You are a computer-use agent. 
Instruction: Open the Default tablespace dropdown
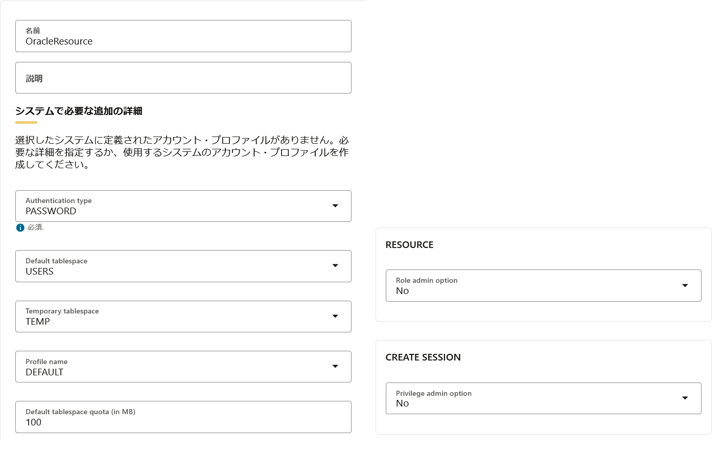coord(183,266)
